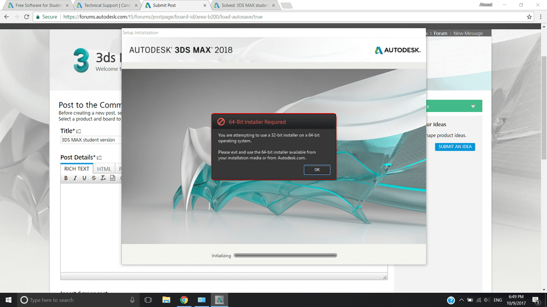The image size is (547, 307).
Task: Toggle underline formatting in post editor
Action: coord(84,178)
